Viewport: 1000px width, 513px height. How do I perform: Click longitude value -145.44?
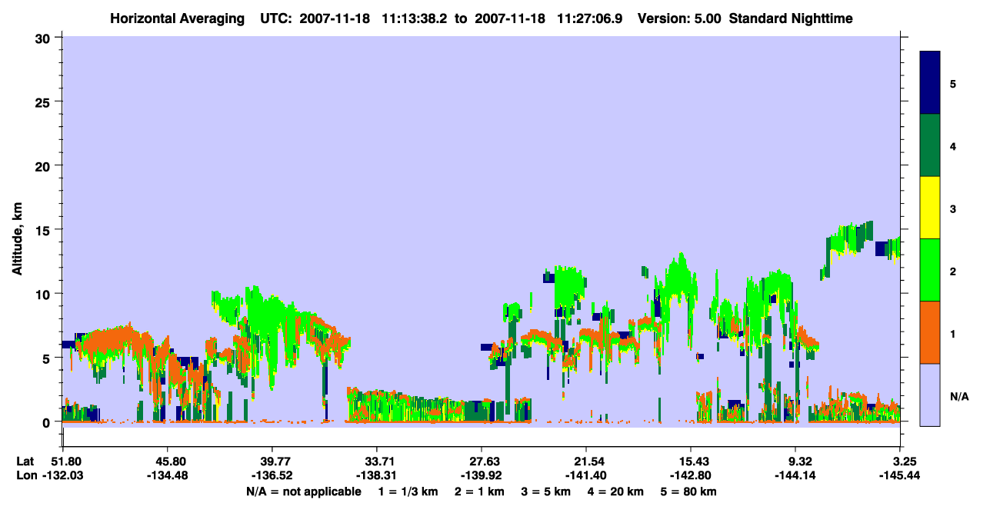pos(900,475)
